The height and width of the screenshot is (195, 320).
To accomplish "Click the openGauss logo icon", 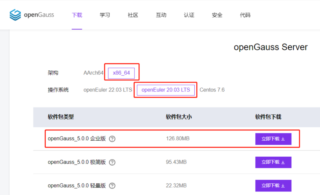I will (x=15, y=15).
